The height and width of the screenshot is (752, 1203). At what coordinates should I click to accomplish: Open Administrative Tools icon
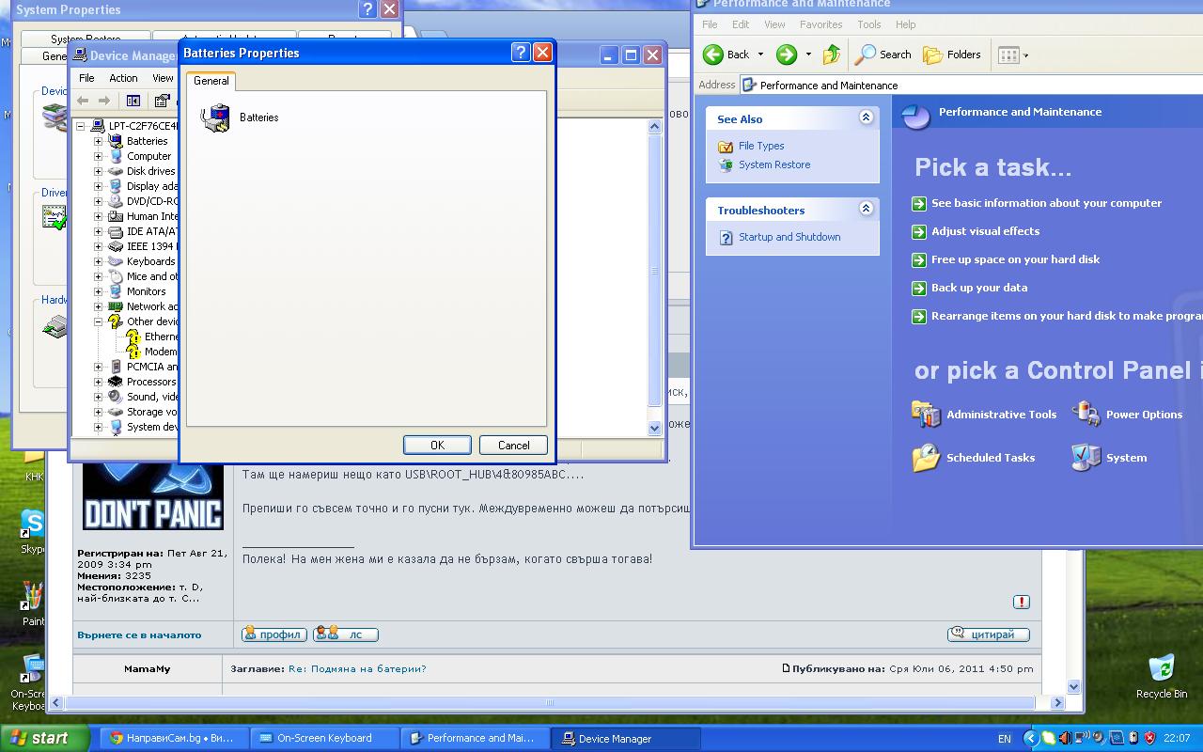926,414
